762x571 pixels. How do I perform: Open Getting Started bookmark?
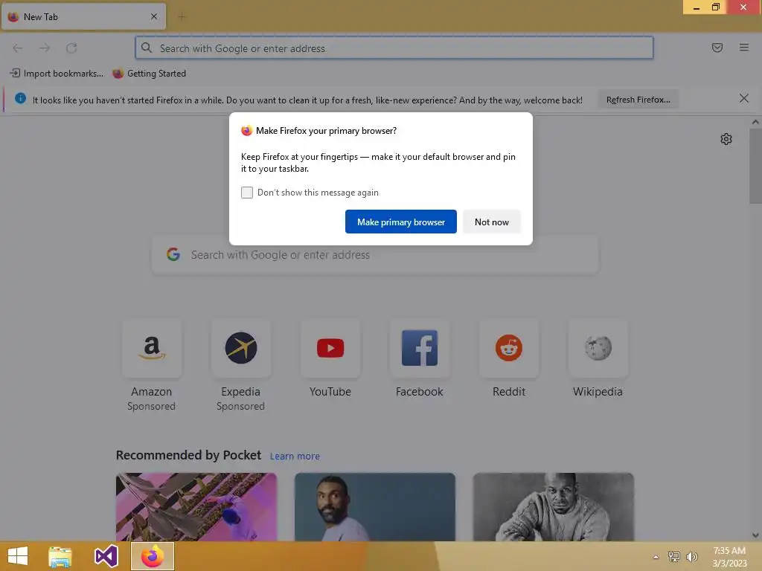coord(149,74)
